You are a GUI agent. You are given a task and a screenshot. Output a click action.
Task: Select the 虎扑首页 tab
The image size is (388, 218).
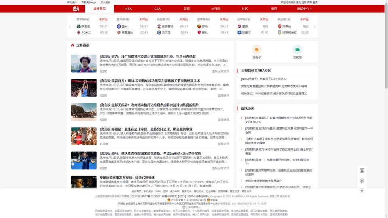(x=99, y=8)
